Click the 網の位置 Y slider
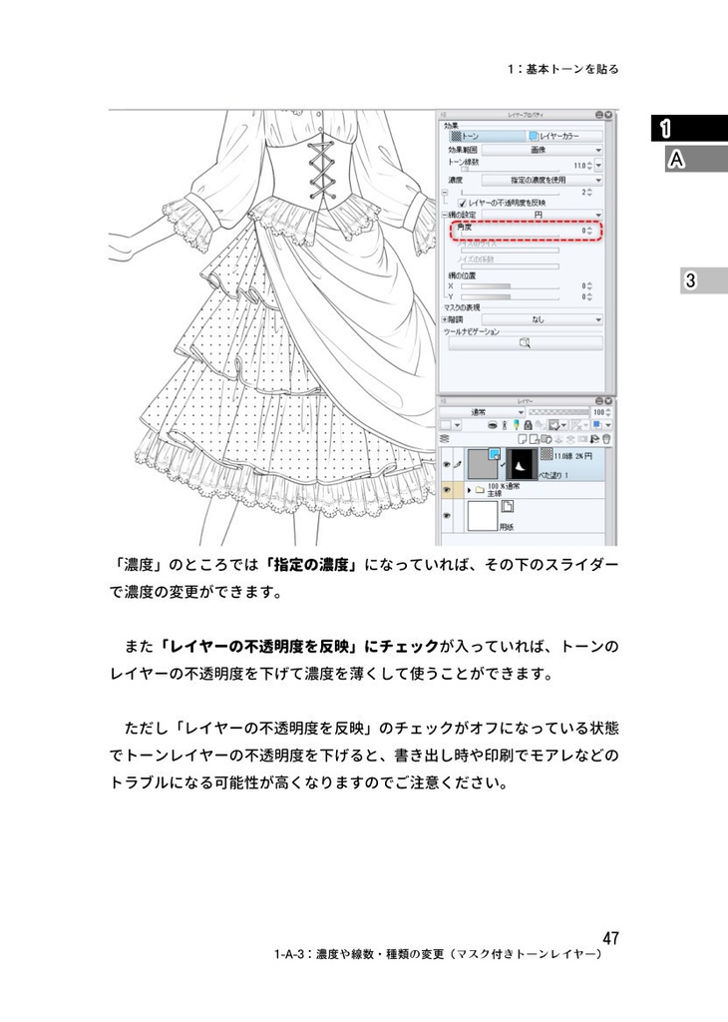Screen dimensions: 728x1022 click(510, 297)
